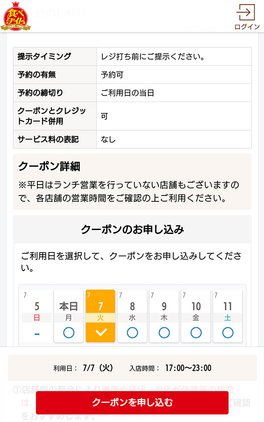Click the クーポンのお申し込み heading
Screen dimensions: 264x422
pos(132,229)
